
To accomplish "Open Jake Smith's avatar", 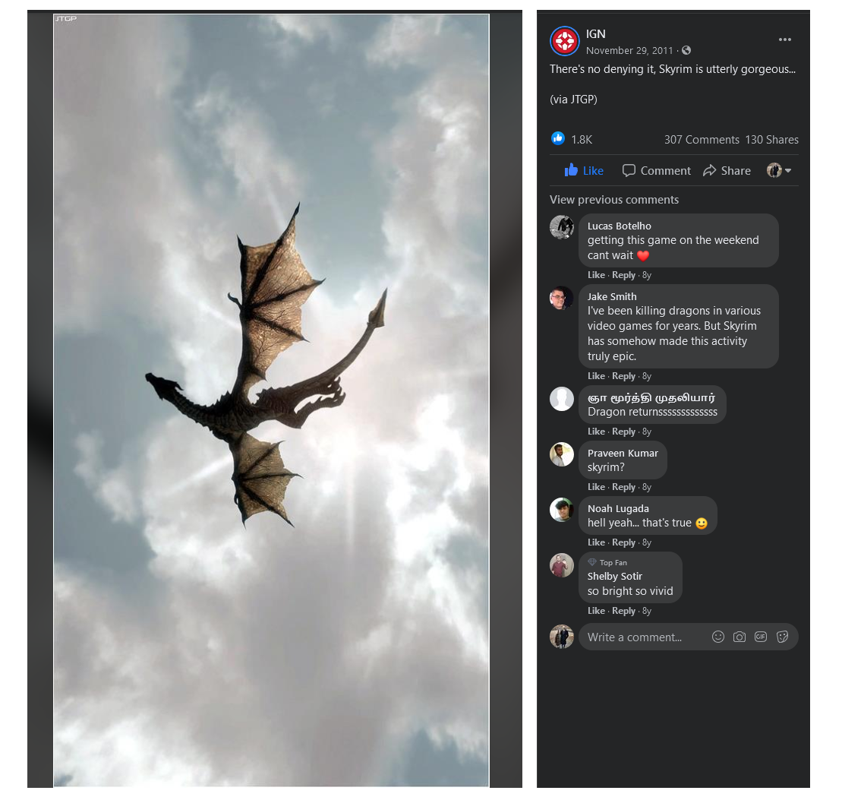I will 562,298.
